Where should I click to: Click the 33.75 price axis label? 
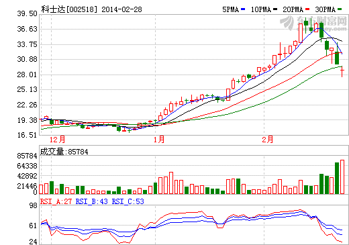[x=27, y=44]
